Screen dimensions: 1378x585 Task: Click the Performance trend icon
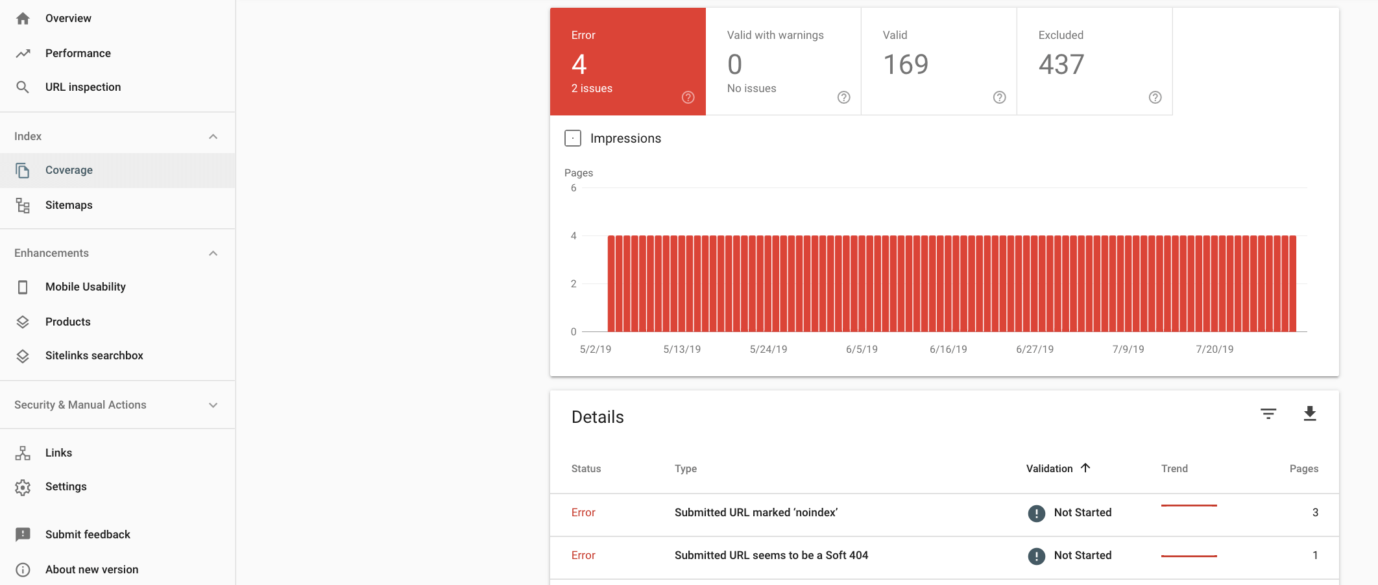(x=23, y=53)
